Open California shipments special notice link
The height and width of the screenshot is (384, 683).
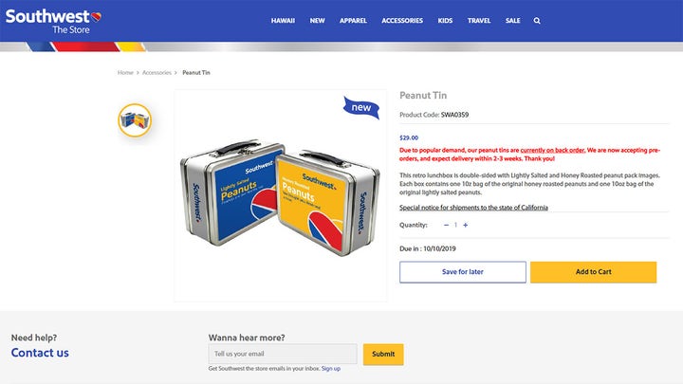[x=473, y=208]
